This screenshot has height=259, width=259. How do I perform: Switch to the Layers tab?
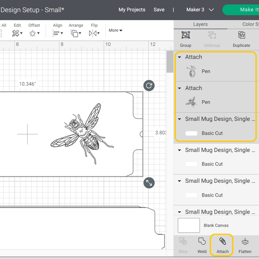click(200, 24)
